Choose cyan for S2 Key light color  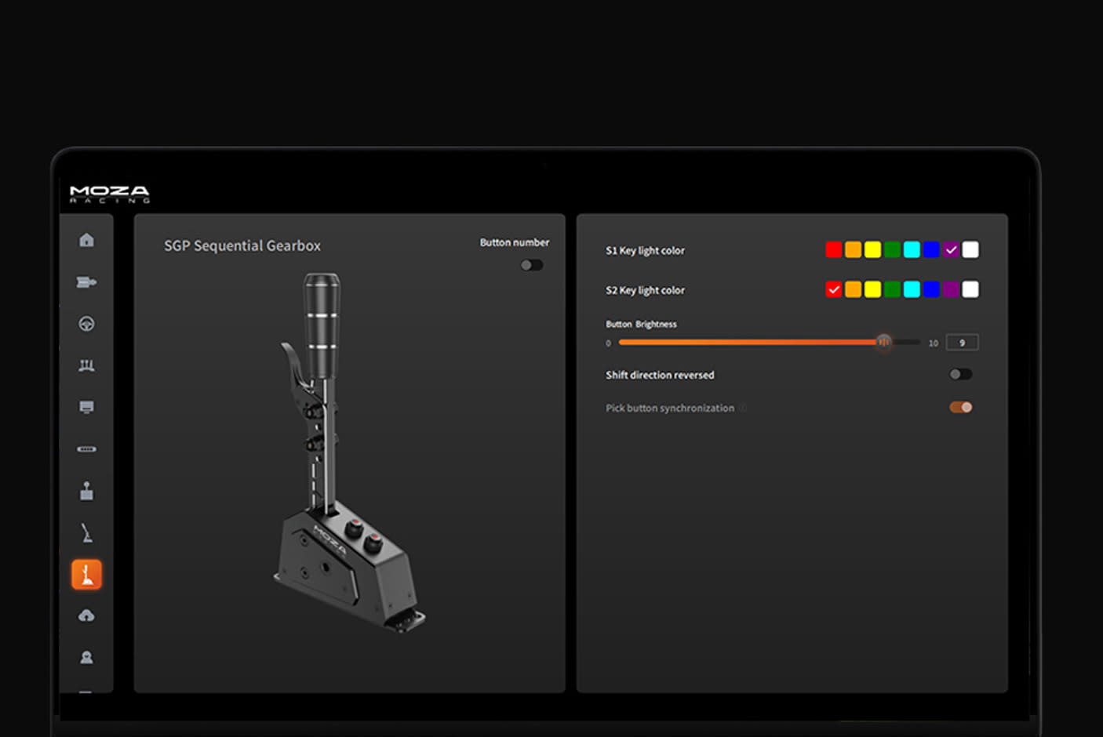912,290
